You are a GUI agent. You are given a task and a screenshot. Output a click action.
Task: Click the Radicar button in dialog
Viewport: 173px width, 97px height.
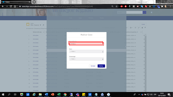pos(101,66)
